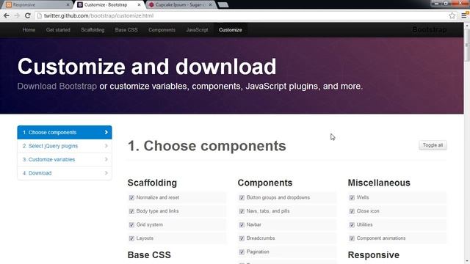The width and height of the screenshot is (470, 264).
Task: Click the Miscellaneous section heading
Action: (379, 183)
